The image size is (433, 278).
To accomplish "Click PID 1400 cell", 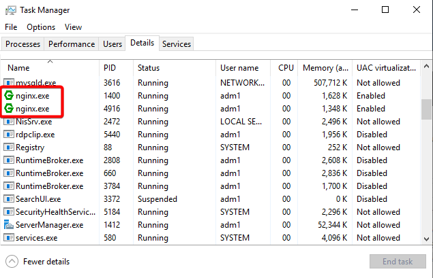I will (112, 96).
